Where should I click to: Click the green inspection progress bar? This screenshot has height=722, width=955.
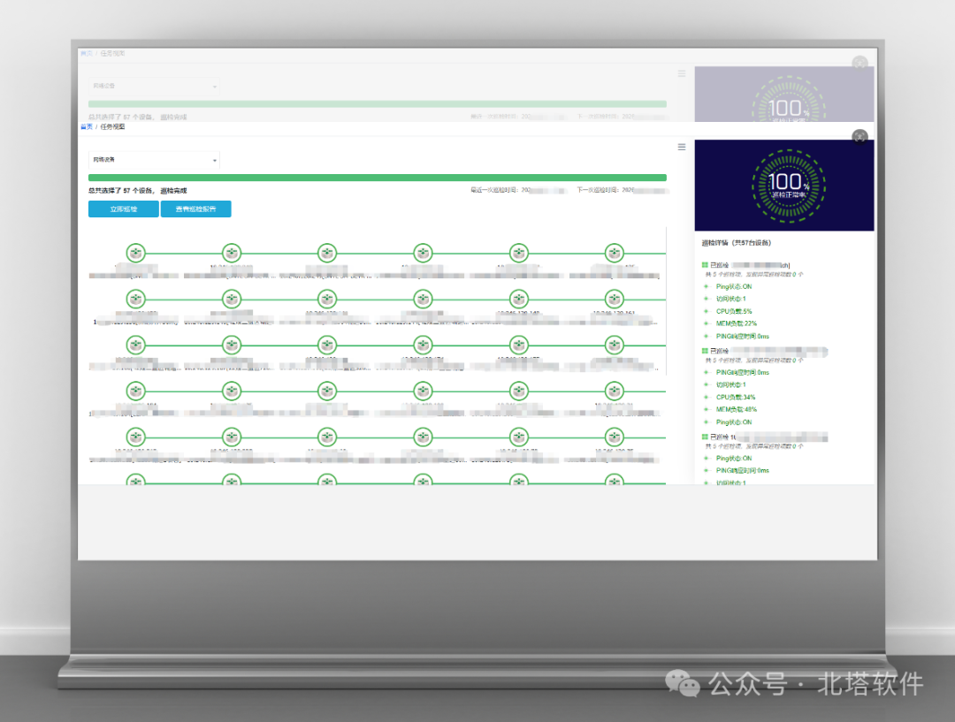[x=378, y=178]
